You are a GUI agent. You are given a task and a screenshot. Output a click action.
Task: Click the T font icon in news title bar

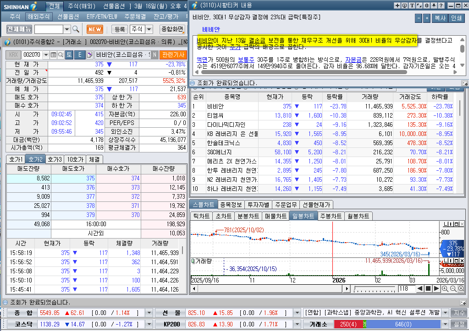[x=412, y=5]
